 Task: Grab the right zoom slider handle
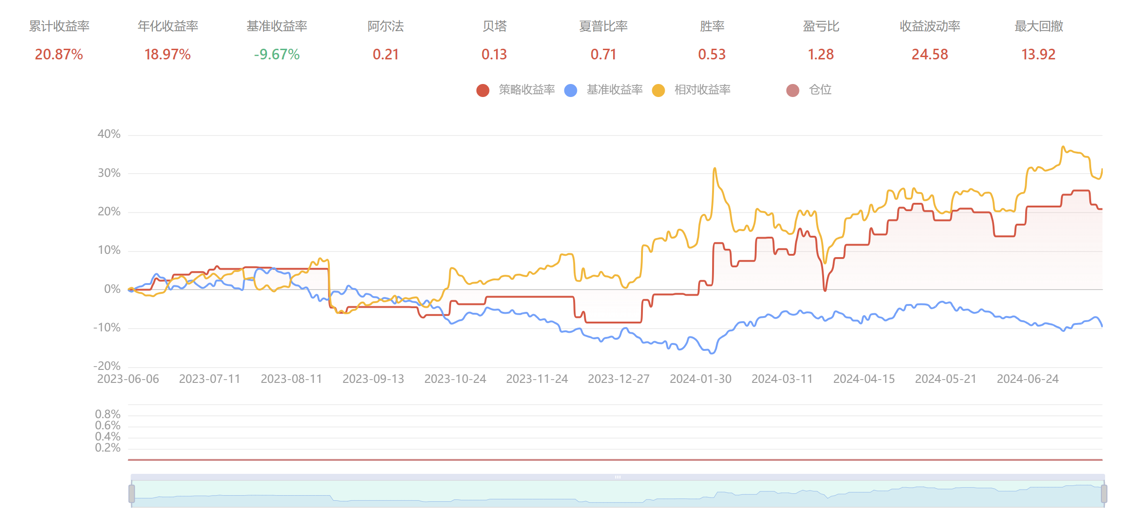[x=1104, y=493]
